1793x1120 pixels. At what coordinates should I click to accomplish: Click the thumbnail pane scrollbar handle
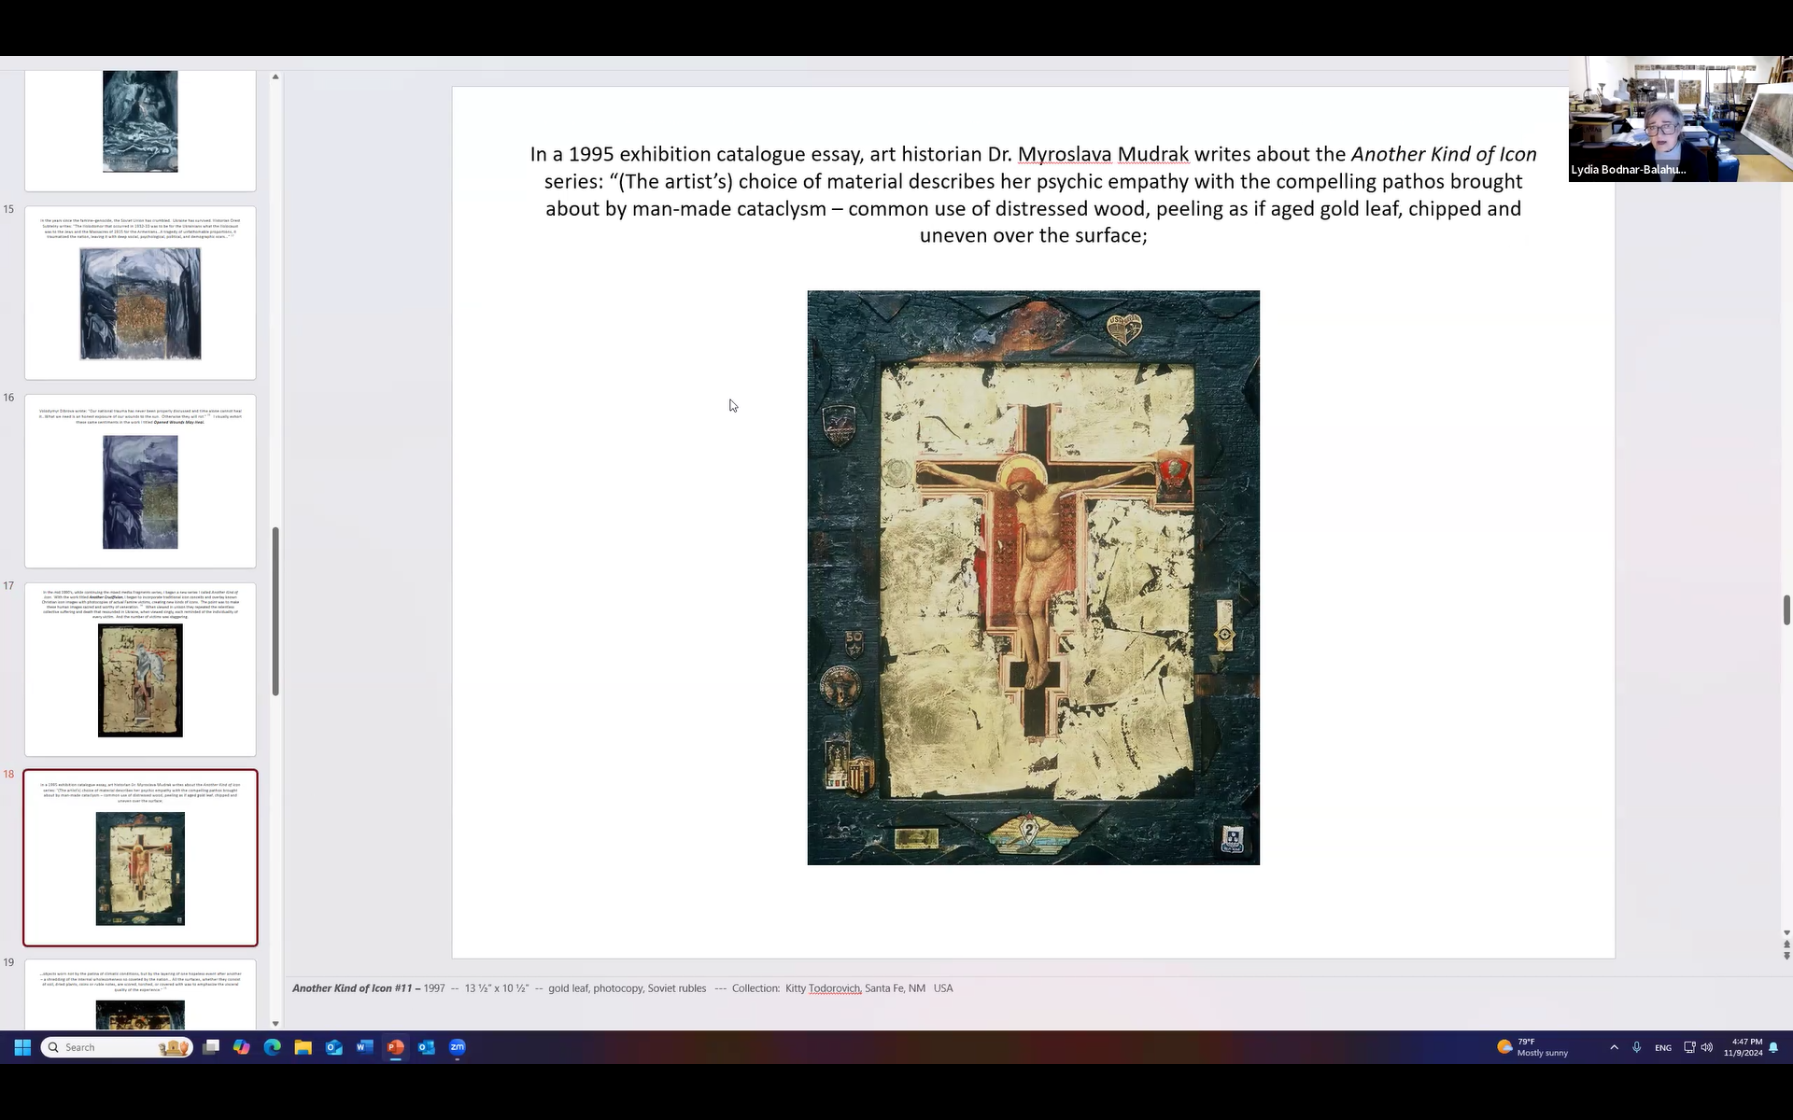point(275,611)
